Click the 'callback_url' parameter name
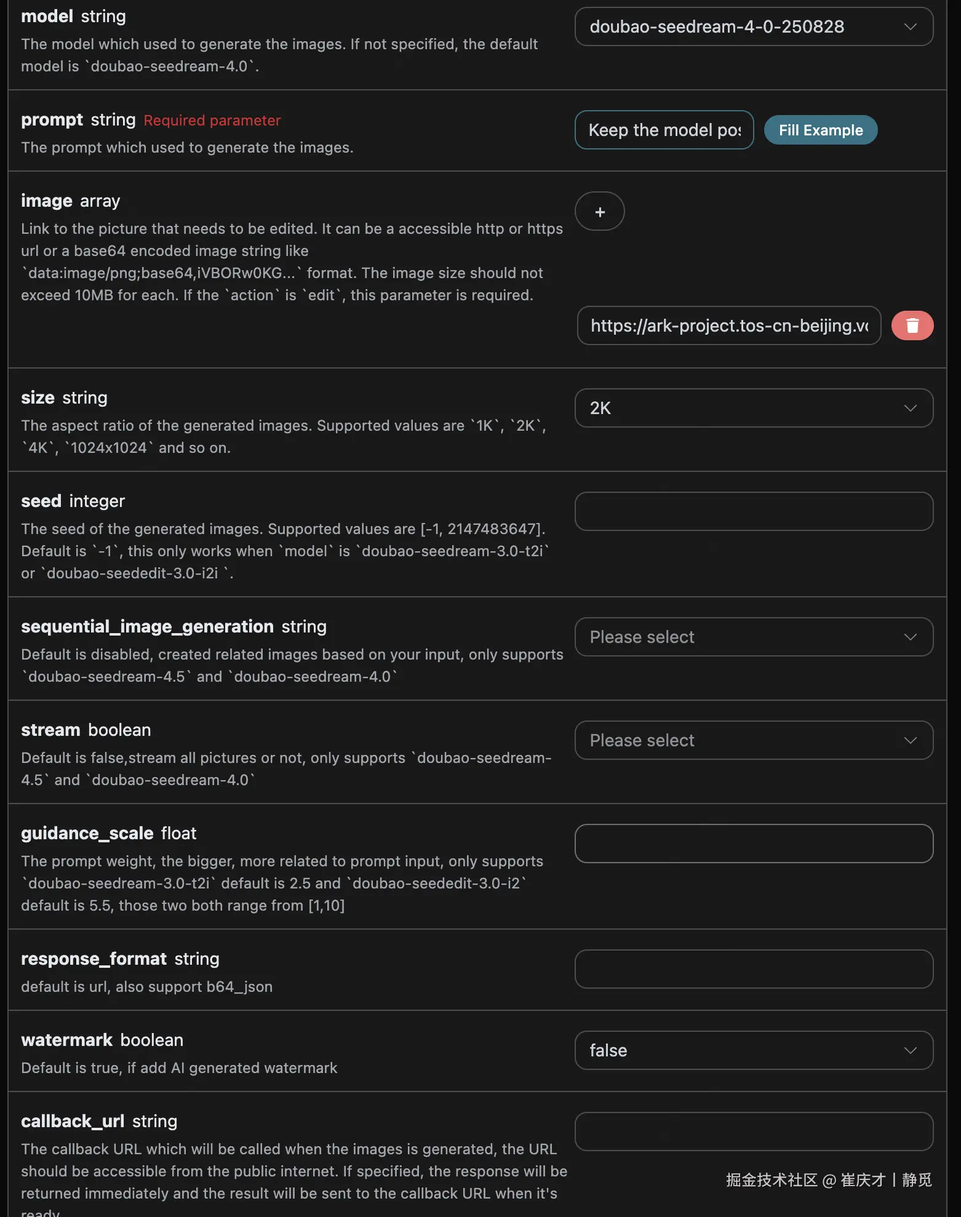Screen dimensions: 961x1217 pos(73,1122)
